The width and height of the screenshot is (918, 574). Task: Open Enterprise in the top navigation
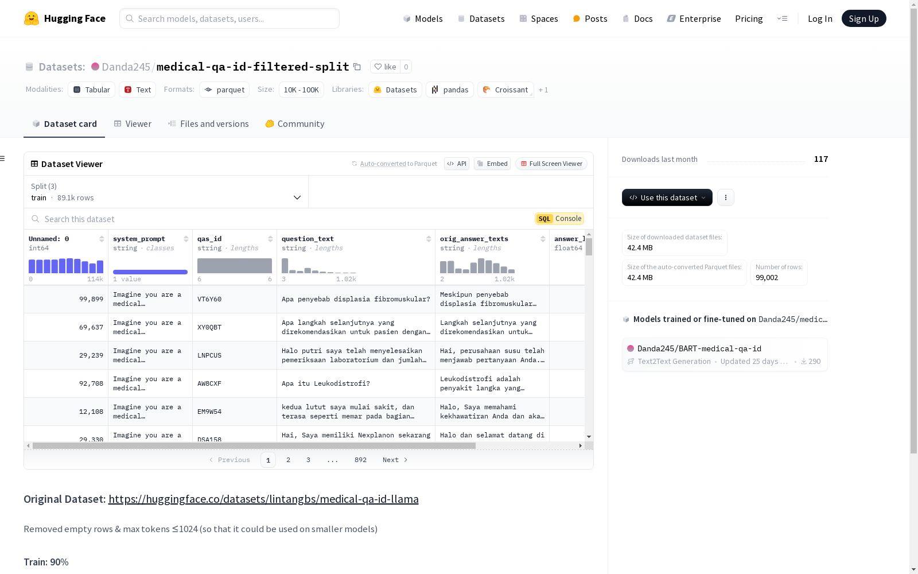pos(694,18)
